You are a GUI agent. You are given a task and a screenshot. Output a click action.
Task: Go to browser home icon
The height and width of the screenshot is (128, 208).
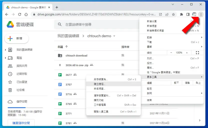coord(26,14)
